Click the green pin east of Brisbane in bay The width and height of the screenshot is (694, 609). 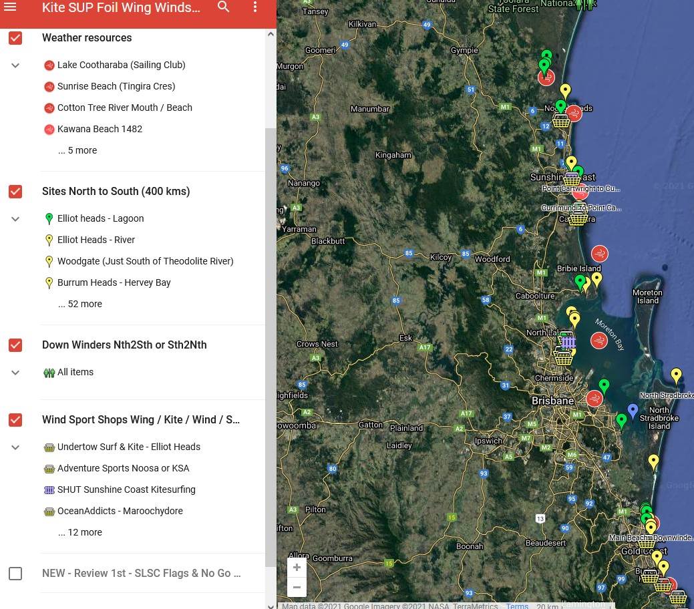click(x=604, y=387)
